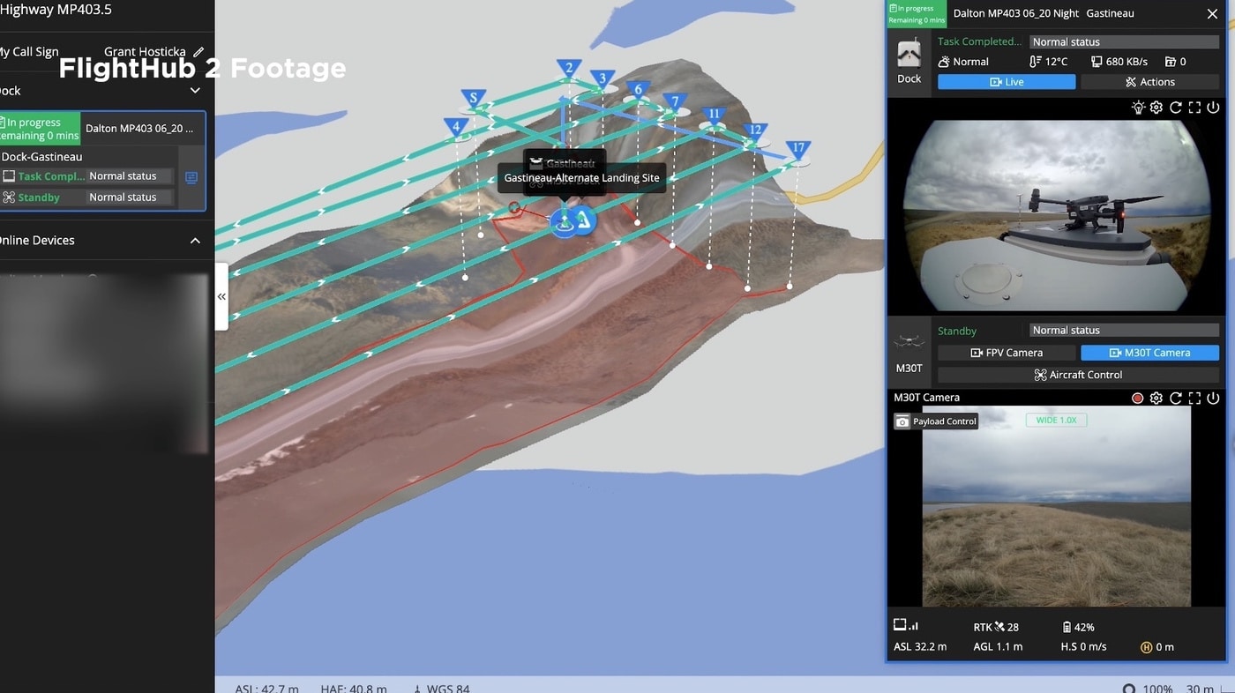Open device details icon beside Dock-Gastineau

tap(191, 177)
